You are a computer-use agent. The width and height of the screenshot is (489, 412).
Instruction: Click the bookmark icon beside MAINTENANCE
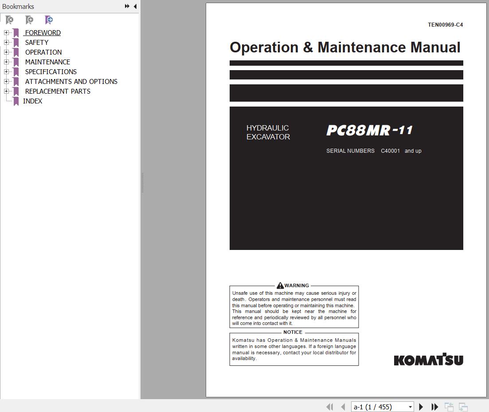click(16, 62)
